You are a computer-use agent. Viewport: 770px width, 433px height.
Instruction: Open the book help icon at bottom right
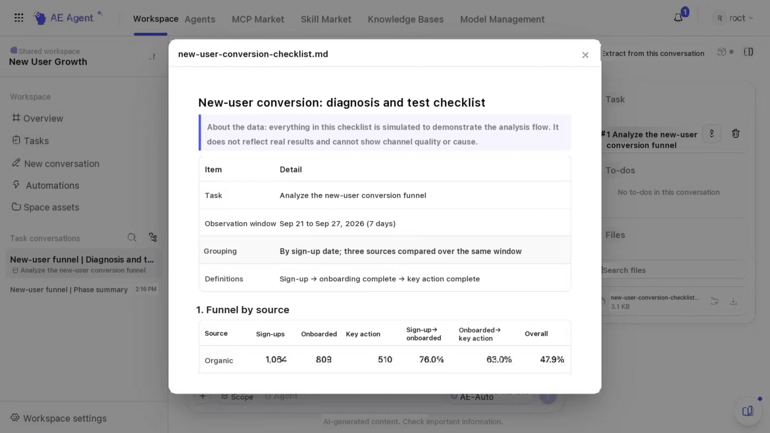point(747,411)
